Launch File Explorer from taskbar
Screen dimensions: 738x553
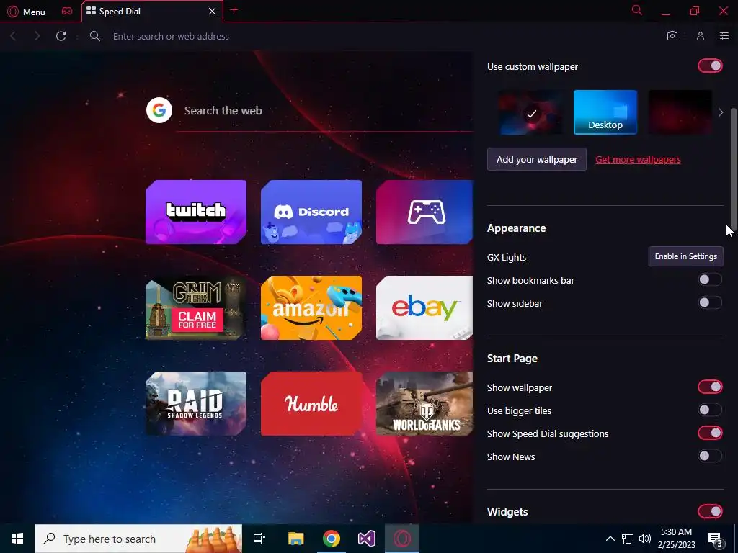(x=295, y=539)
